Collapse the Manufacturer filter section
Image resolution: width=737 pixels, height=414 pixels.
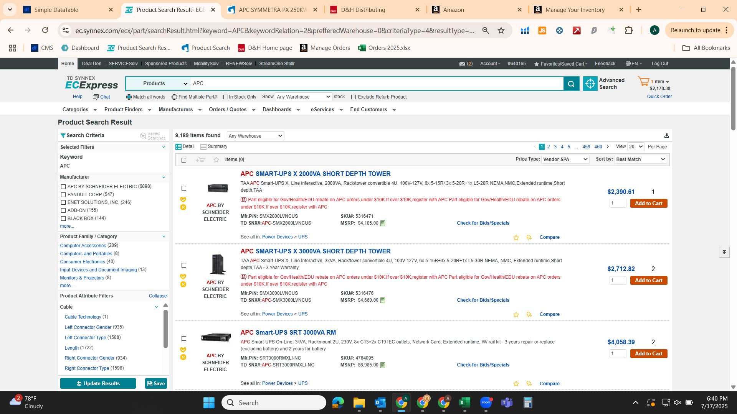[x=164, y=177]
